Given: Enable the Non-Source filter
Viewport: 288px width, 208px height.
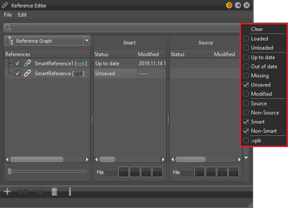Looking at the screenshot, I should pos(246,112).
